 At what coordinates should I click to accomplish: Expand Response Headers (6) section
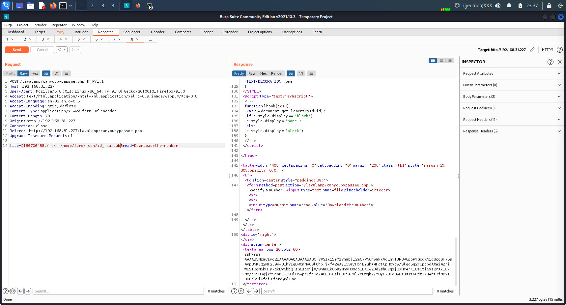512,131
